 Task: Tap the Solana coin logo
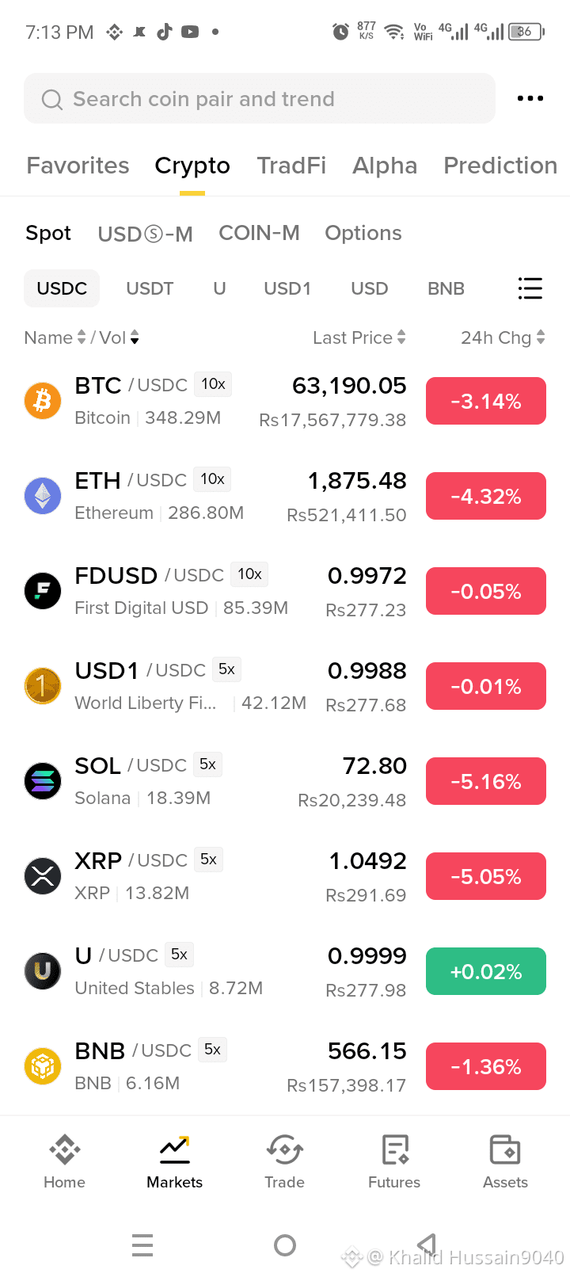coord(43,781)
